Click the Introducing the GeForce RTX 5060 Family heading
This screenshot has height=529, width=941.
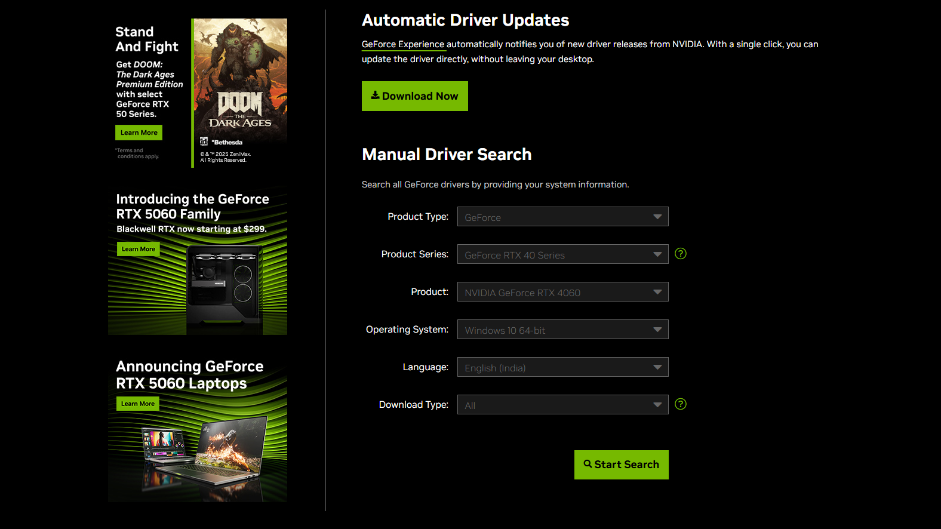click(192, 207)
